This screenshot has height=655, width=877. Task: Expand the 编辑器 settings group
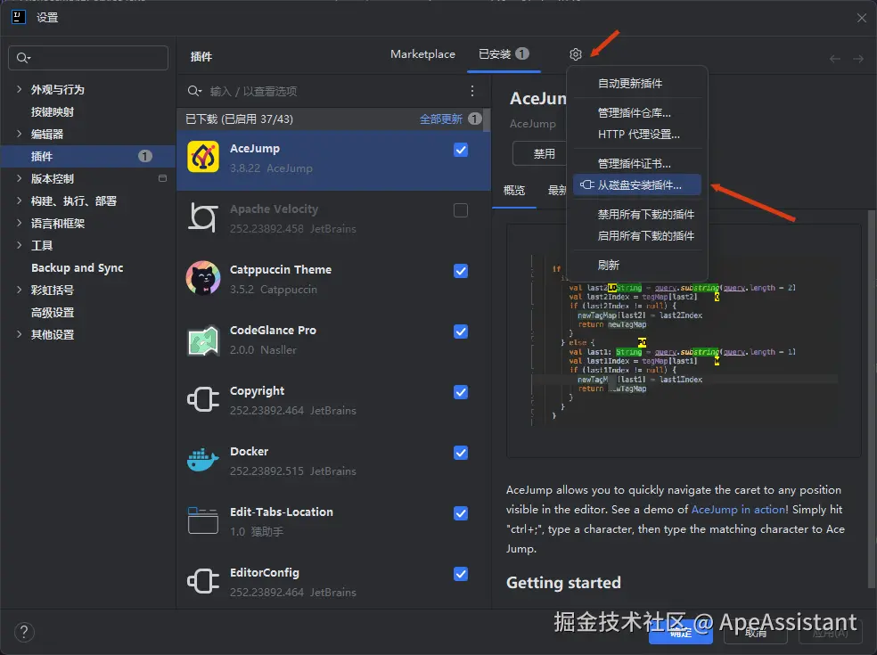pos(19,134)
